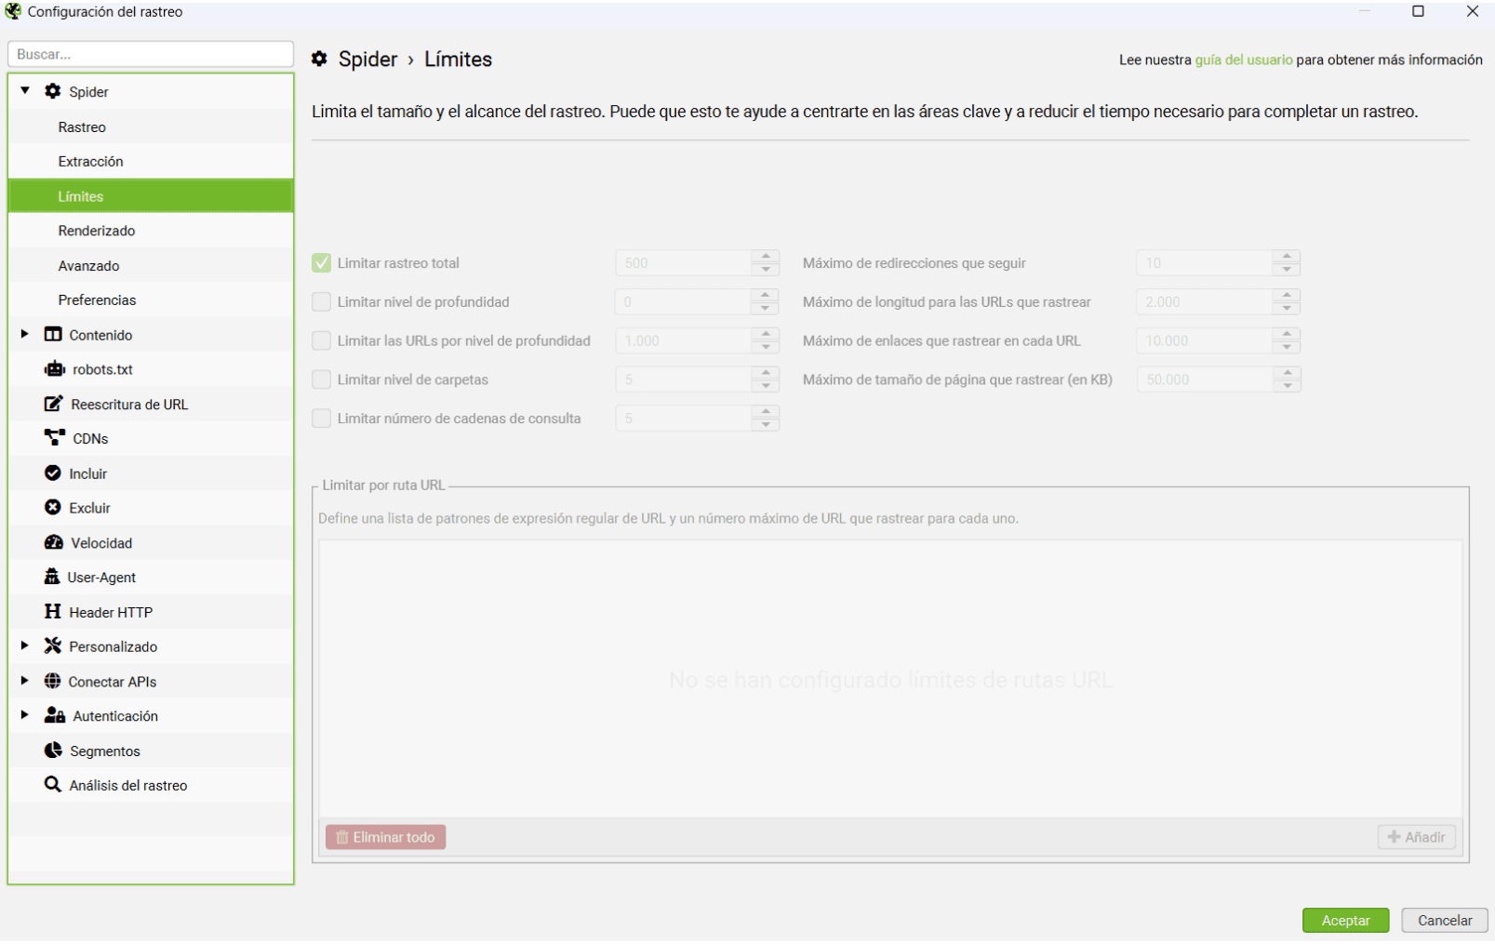
Task: Select the Segmentos pie chart icon
Action: click(x=53, y=751)
